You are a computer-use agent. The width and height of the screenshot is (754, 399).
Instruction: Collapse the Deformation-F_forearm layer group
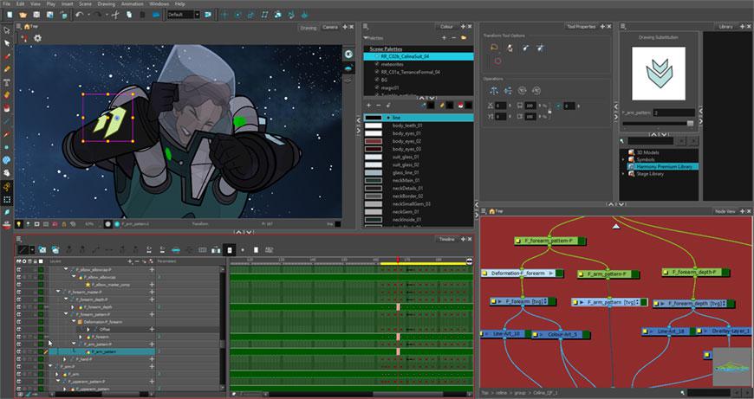tap(73, 322)
